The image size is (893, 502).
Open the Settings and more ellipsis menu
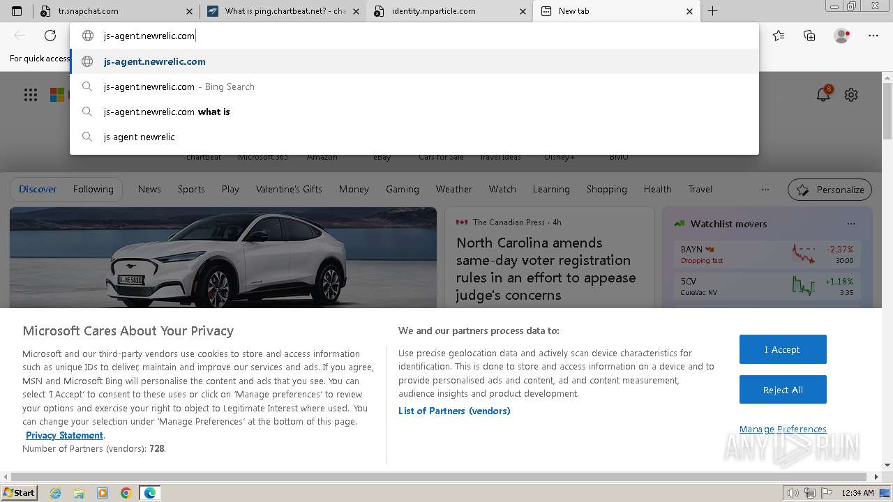coord(873,36)
